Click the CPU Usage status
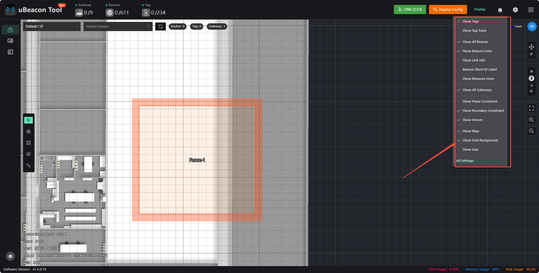This screenshot has width=539, height=273. pyautogui.click(x=444, y=270)
